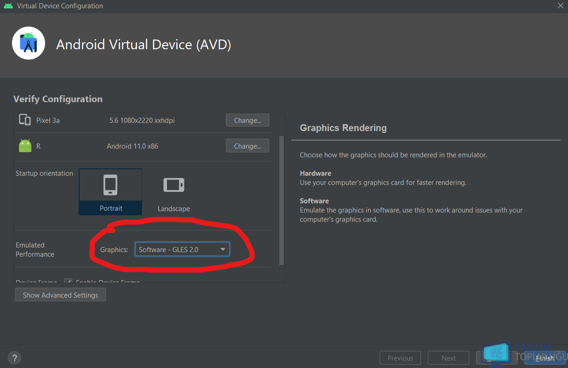Image resolution: width=568 pixels, height=368 pixels.
Task: Click Show Advanced Settings button
Action: point(60,295)
